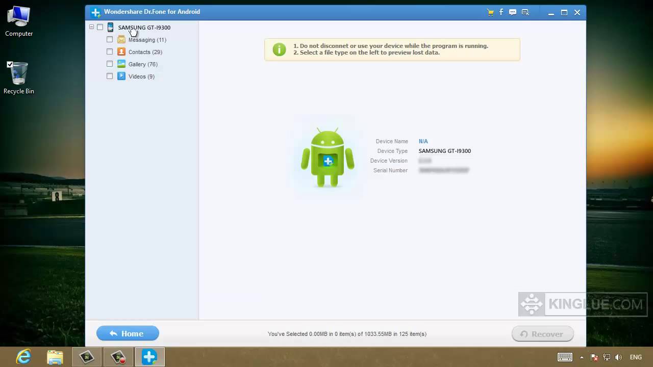Click the Videos play icon
Viewport: 653px width, 367px height.
(121, 76)
